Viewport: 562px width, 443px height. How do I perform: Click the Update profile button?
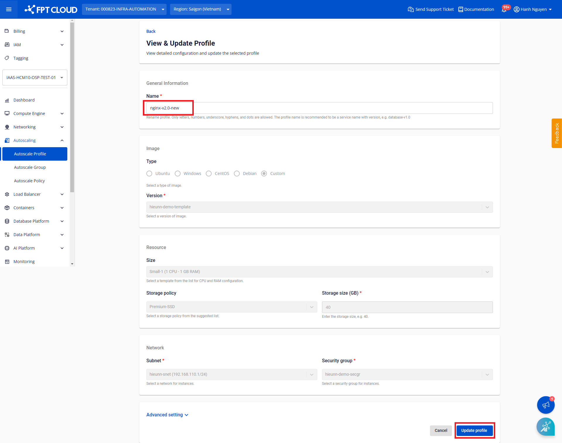coord(474,430)
